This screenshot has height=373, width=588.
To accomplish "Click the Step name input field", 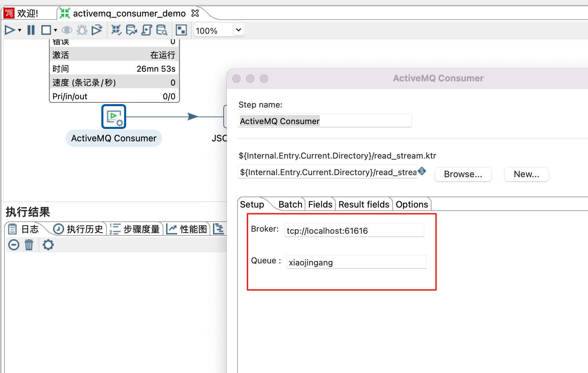I will click(325, 121).
